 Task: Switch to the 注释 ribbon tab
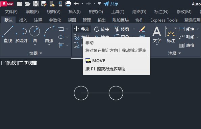[38, 20]
